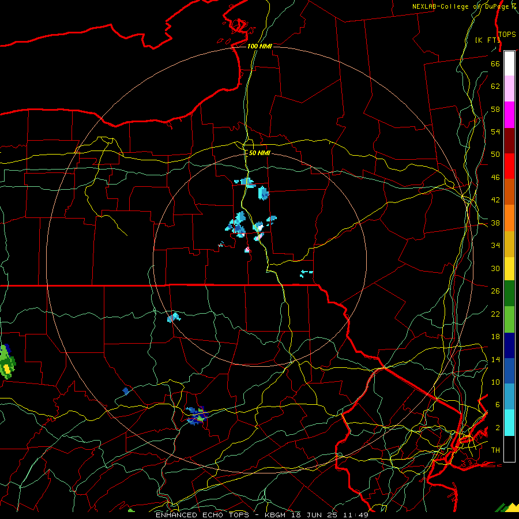Screen dimensions: 519x519
Task: Click the cyan echo on the southwest 50 NMI ring
Action: coord(174,317)
